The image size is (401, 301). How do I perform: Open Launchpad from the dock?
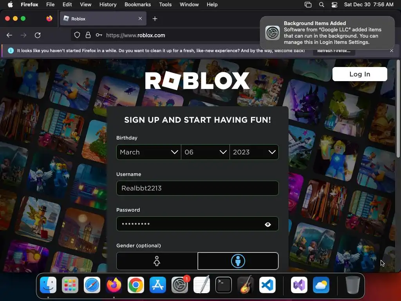coord(70,285)
